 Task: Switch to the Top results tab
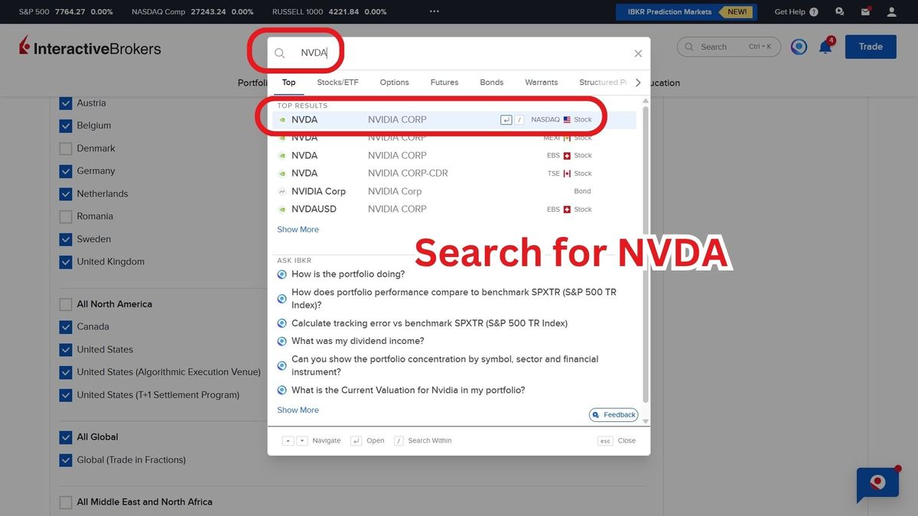tap(288, 83)
